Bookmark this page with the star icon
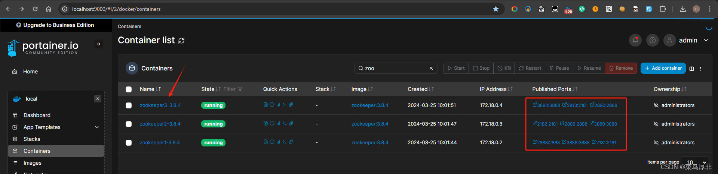The image size is (718, 174). coord(495,9)
